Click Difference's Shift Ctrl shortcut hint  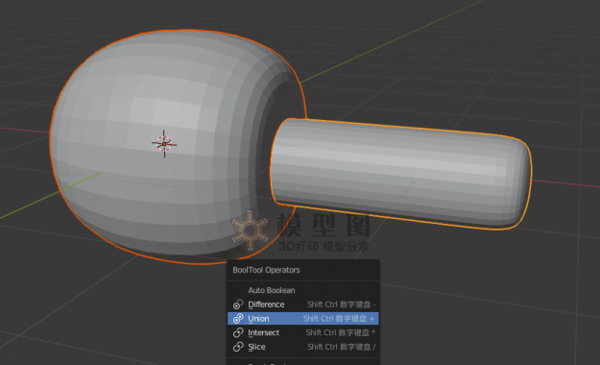[342, 304]
